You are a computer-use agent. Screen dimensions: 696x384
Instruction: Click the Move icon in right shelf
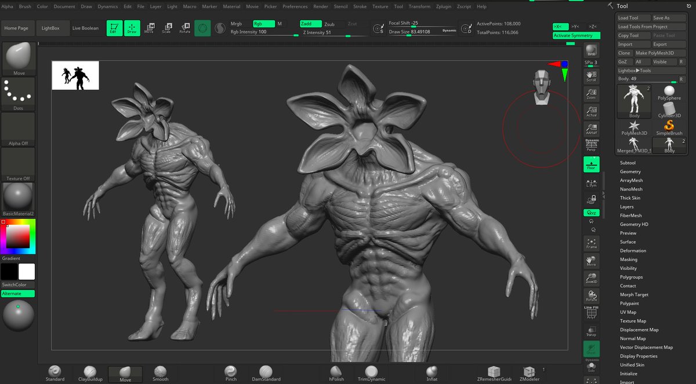[592, 261]
